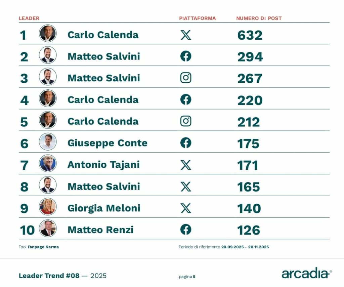Click the Instagram icon beside the 212 posts

point(186,121)
